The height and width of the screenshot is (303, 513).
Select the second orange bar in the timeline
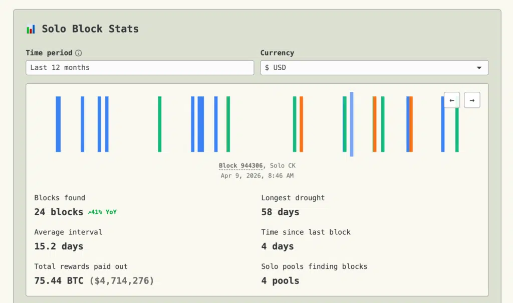375,124
